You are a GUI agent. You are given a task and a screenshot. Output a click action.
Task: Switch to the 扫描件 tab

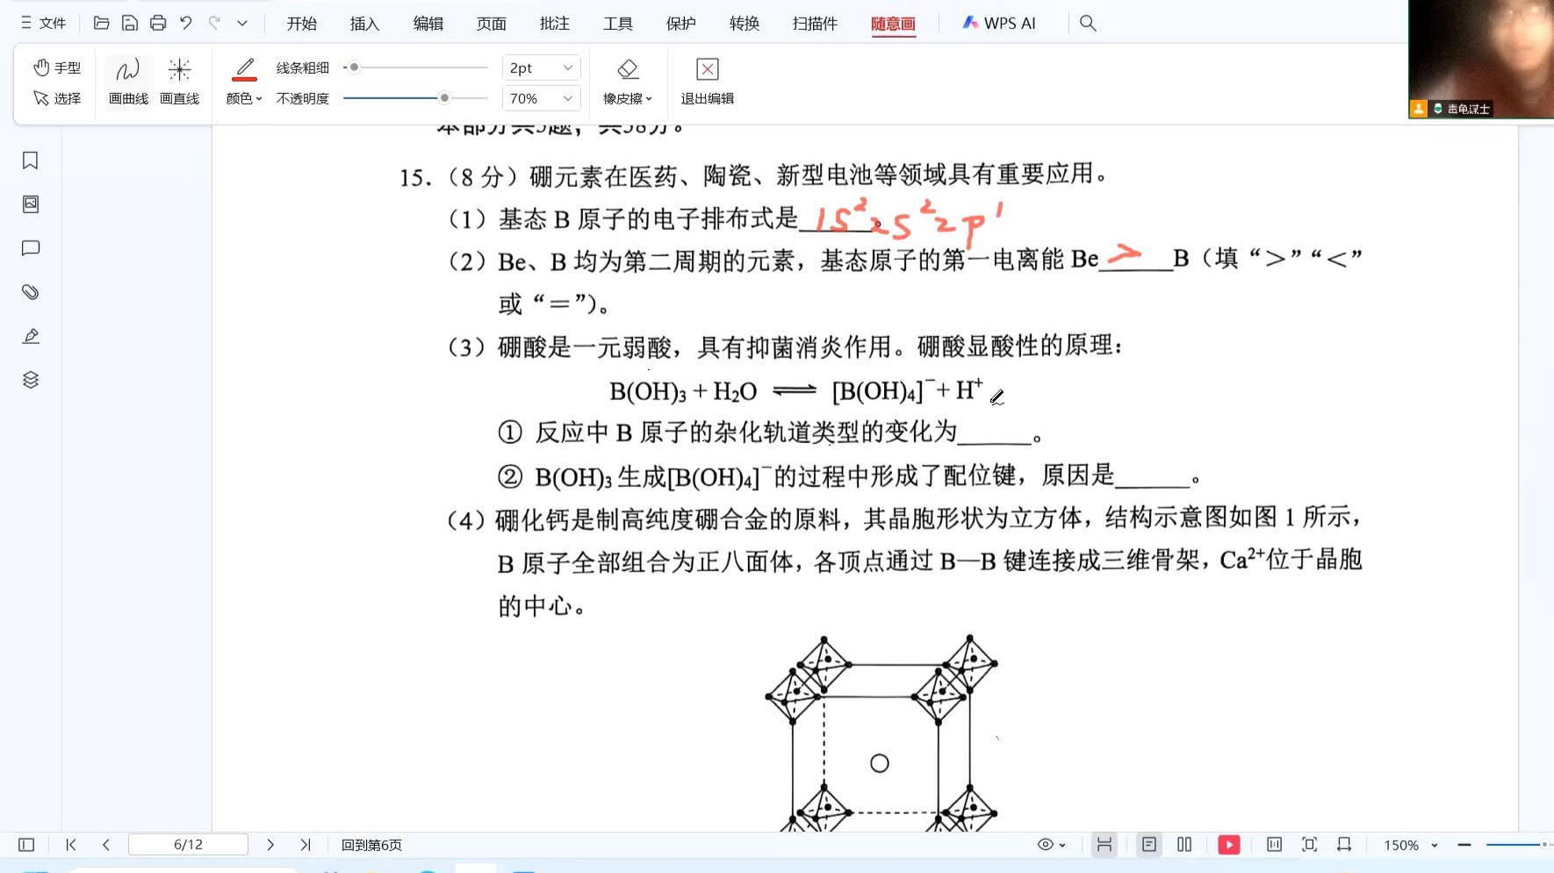tap(815, 24)
